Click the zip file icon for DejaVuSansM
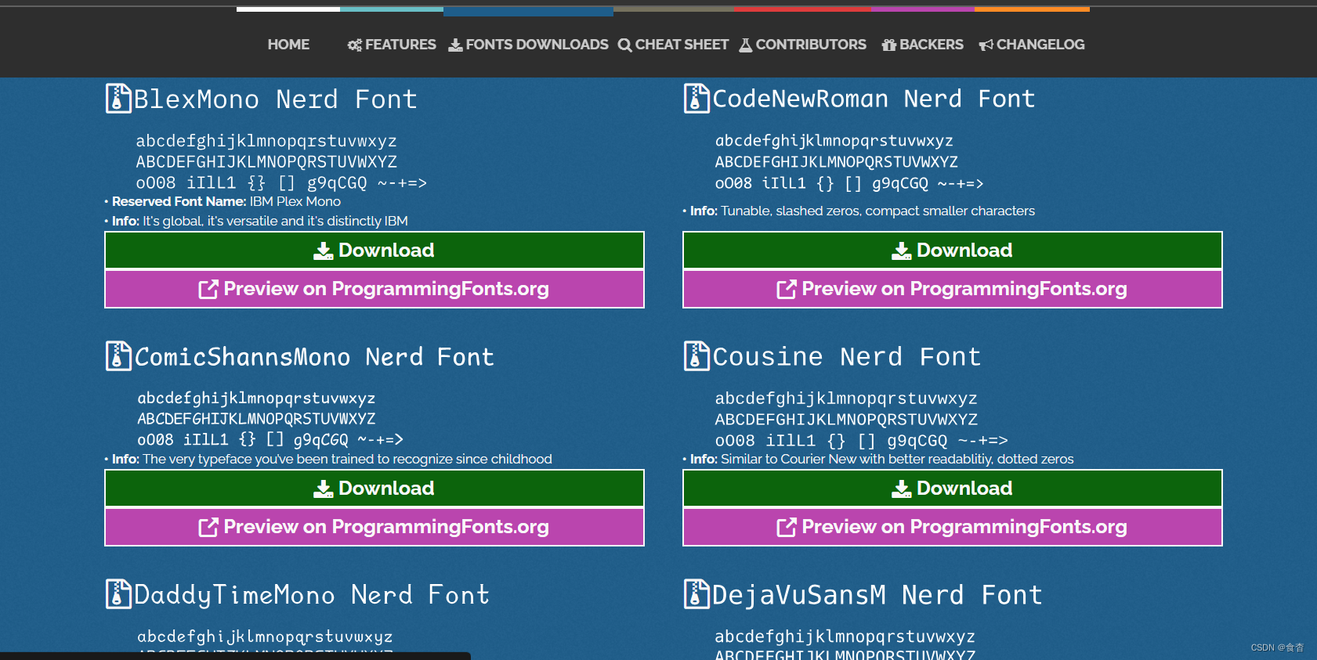Image resolution: width=1317 pixels, height=660 pixels. point(696,594)
